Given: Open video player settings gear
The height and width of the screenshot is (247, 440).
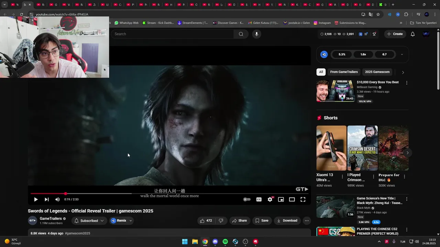Looking at the screenshot, I should click(x=270, y=199).
